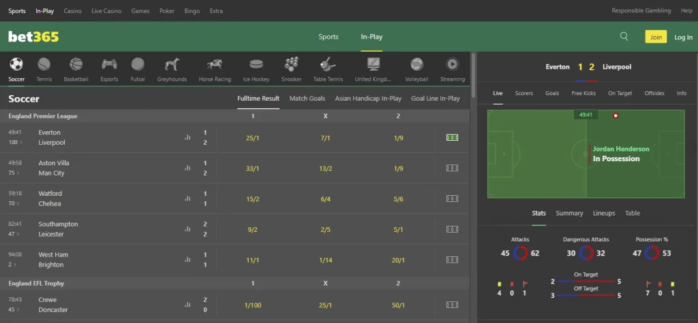Open the Live Casino top menu link

[x=106, y=11]
